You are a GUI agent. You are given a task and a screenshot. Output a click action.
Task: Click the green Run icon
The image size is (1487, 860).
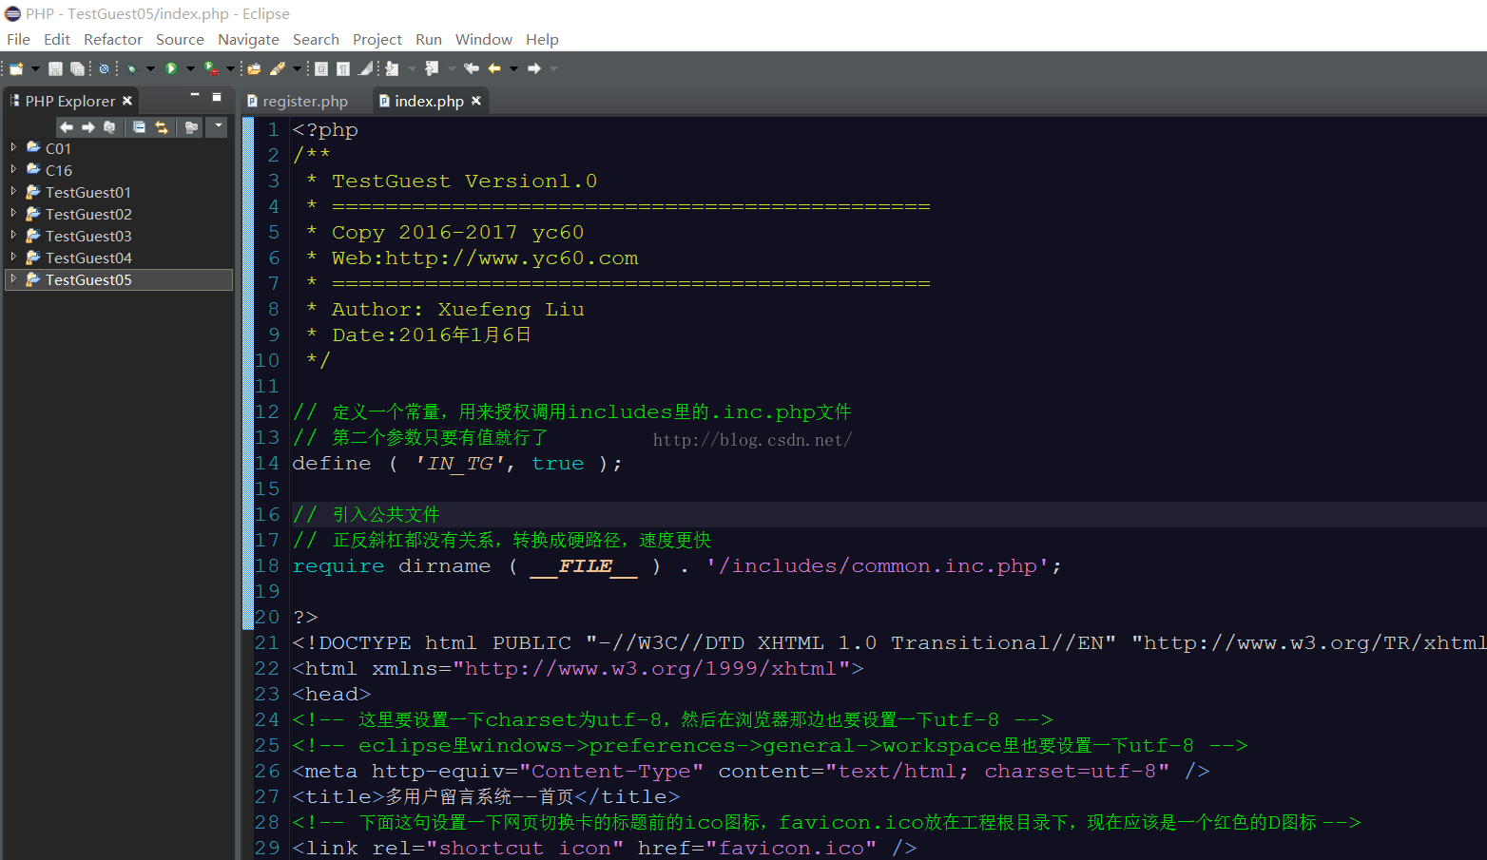[x=171, y=68]
